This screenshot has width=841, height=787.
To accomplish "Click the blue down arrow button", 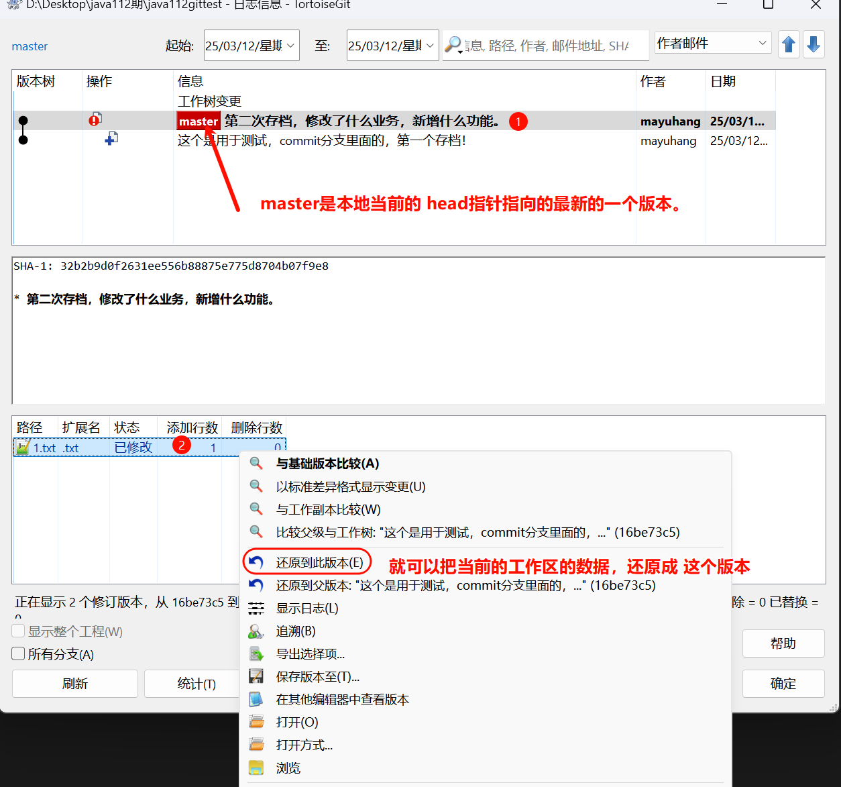I will [x=814, y=45].
